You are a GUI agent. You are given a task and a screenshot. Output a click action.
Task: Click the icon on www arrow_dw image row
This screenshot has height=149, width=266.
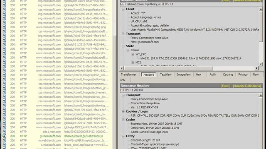[4, 114]
